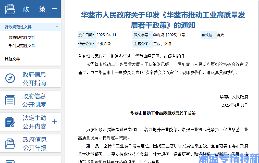
Task: Click signature text 华蓥市人民政府 at right
Action: point(234,97)
